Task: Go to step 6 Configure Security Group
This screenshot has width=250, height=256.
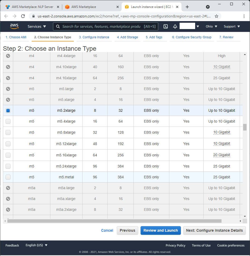Action: click(x=192, y=37)
